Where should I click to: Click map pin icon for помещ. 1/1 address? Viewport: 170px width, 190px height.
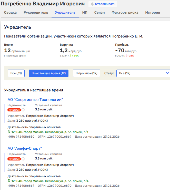point(9,132)
